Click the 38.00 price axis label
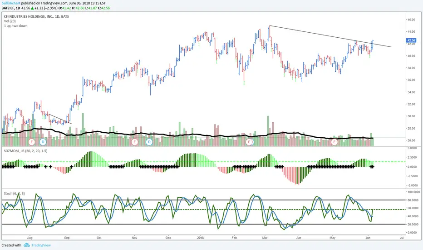Image resolution: width=423 pixels, height=250 pixels. 411,68
